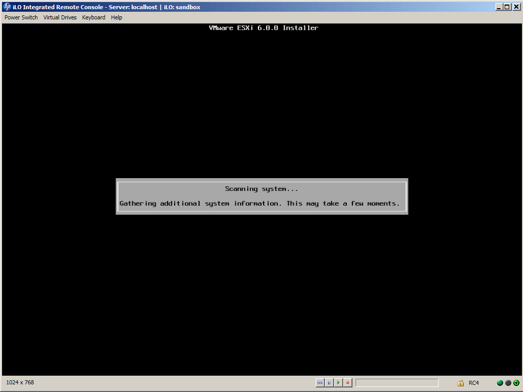Click the green power status icon
The width and height of the screenshot is (523, 392).
516,383
